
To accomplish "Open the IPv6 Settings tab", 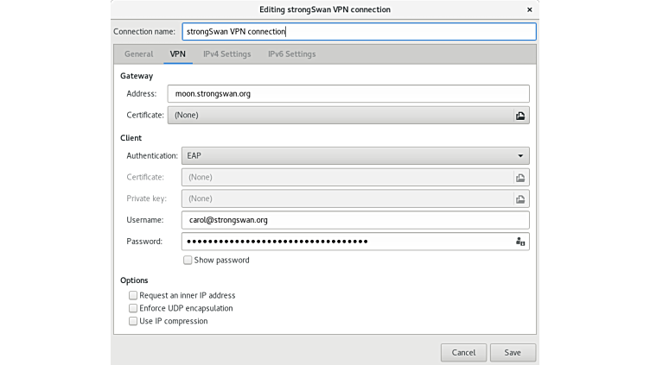I will pyautogui.click(x=291, y=54).
